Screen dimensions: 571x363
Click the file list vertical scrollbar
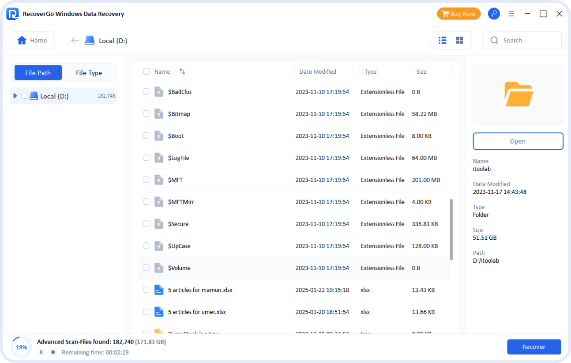(x=451, y=230)
